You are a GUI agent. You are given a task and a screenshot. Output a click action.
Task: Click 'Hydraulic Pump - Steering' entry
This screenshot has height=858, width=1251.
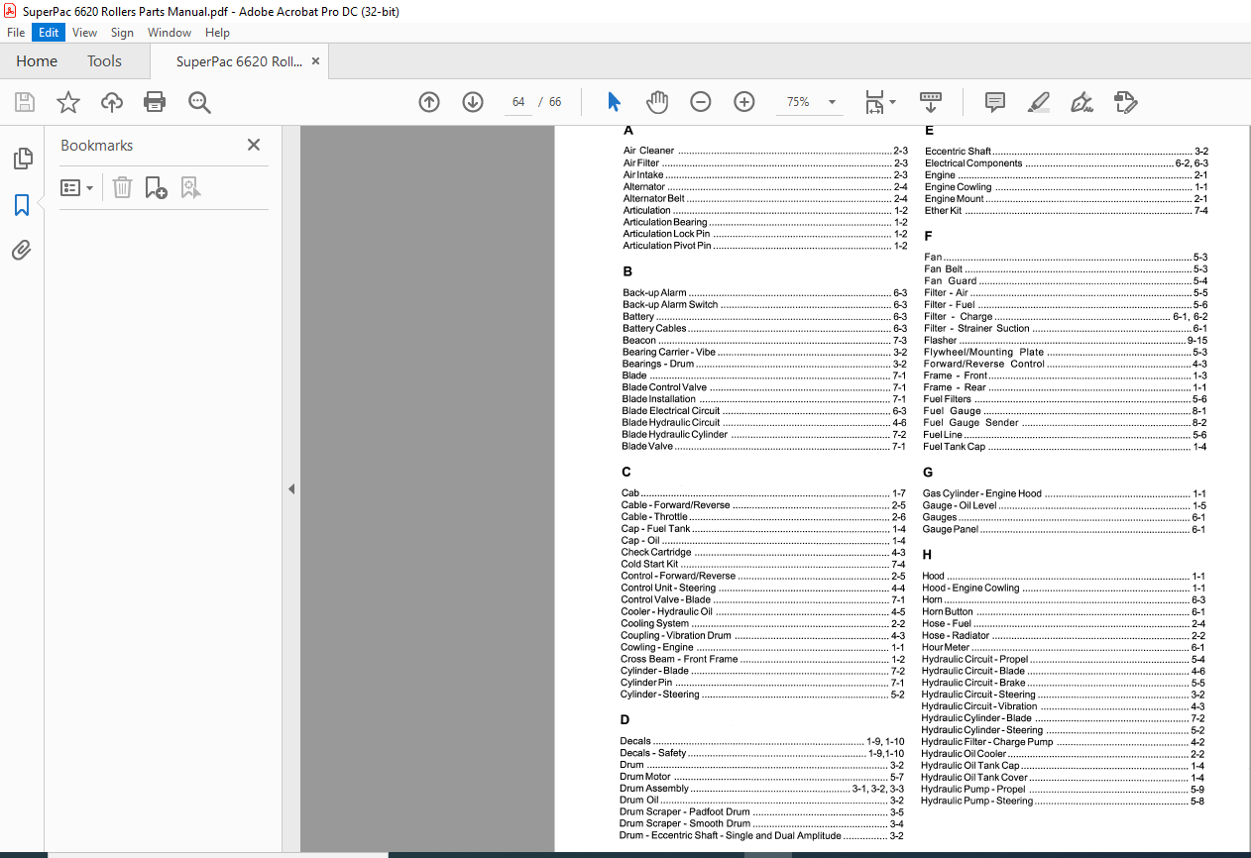click(1063, 802)
